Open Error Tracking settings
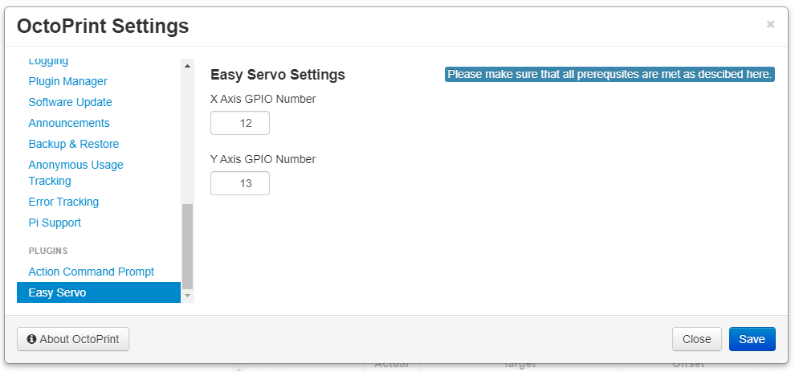 click(63, 202)
